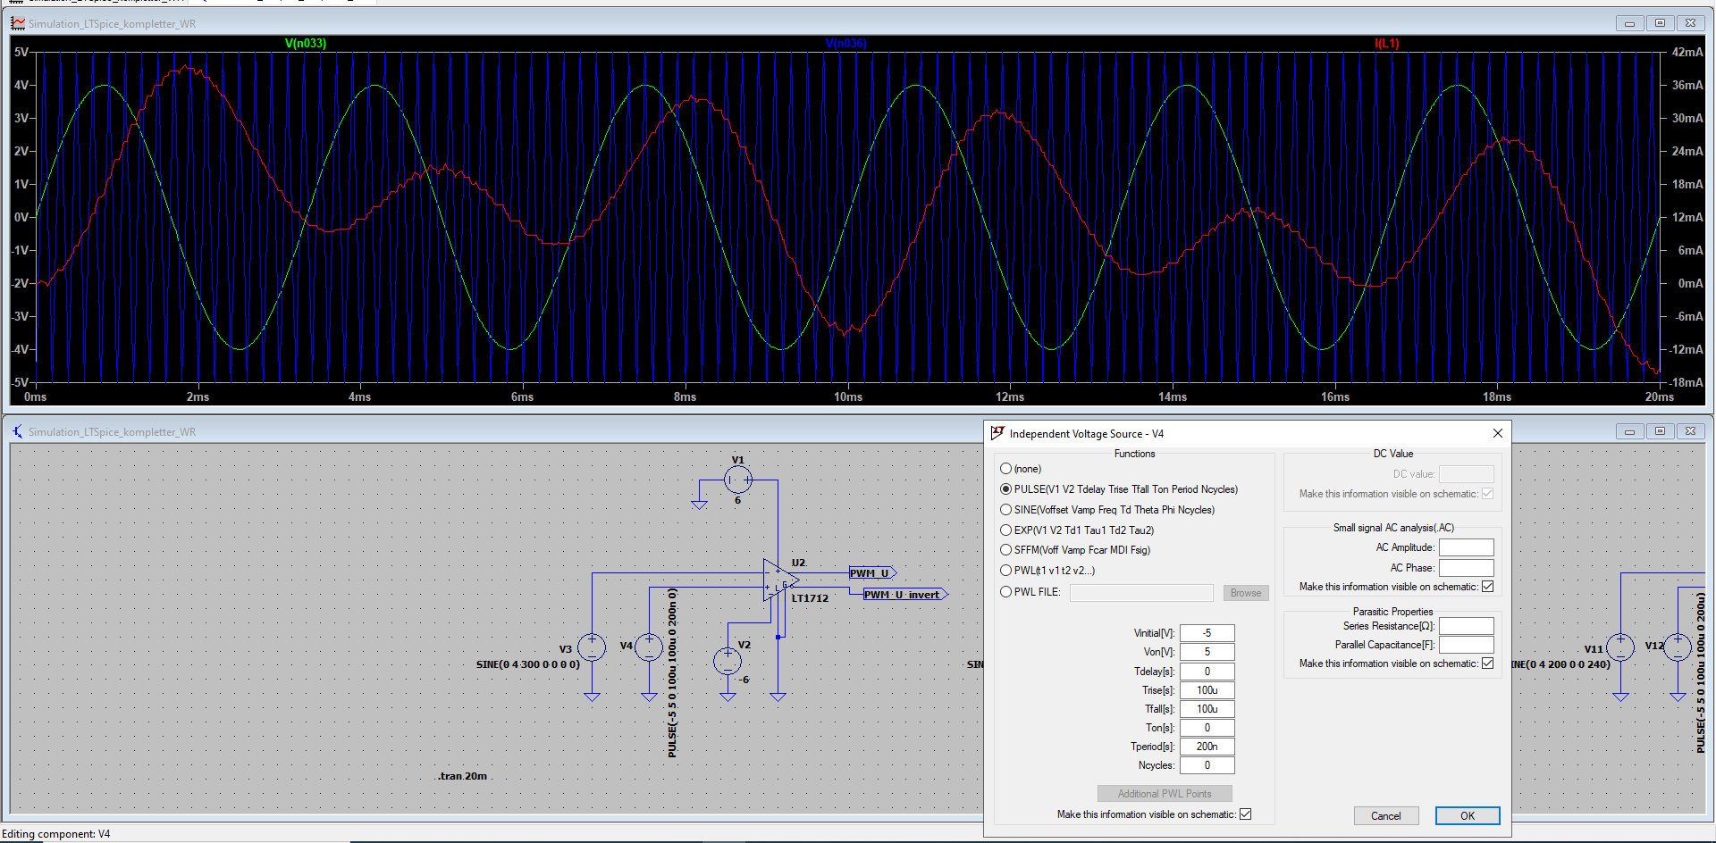Click the SINE(0 4 200 0 0 240) text

click(x=1560, y=664)
